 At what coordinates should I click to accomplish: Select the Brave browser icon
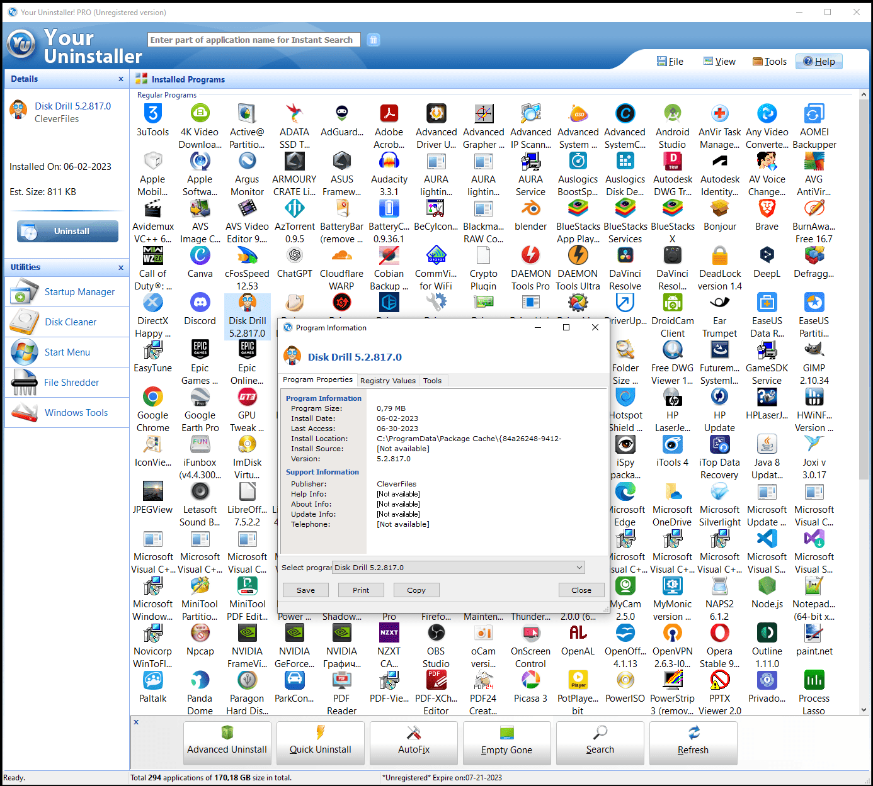pos(767,208)
